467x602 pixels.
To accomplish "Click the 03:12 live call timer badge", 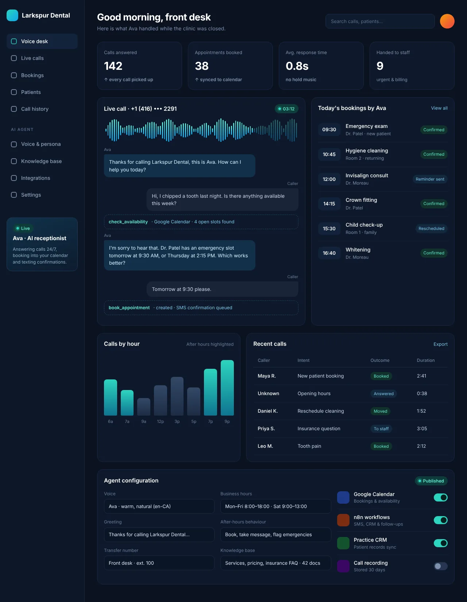I will click(x=286, y=109).
